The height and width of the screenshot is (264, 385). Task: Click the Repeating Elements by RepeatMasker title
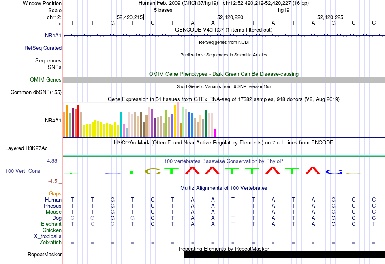224,249
